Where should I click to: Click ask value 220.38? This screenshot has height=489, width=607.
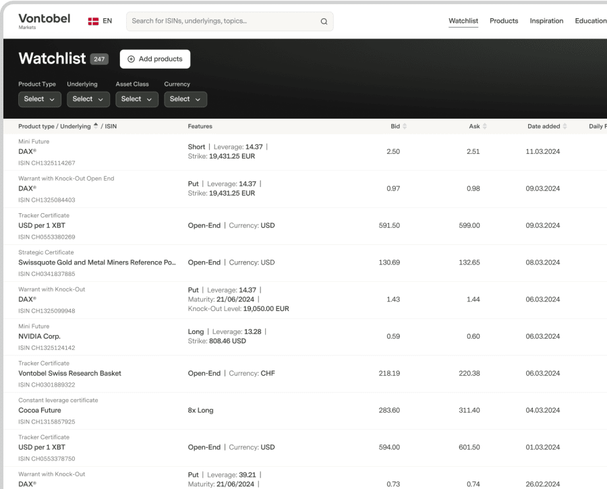coord(469,373)
